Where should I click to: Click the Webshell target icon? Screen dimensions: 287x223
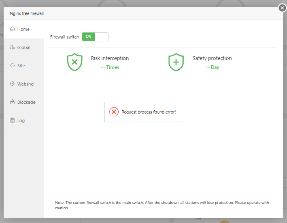[12, 84]
